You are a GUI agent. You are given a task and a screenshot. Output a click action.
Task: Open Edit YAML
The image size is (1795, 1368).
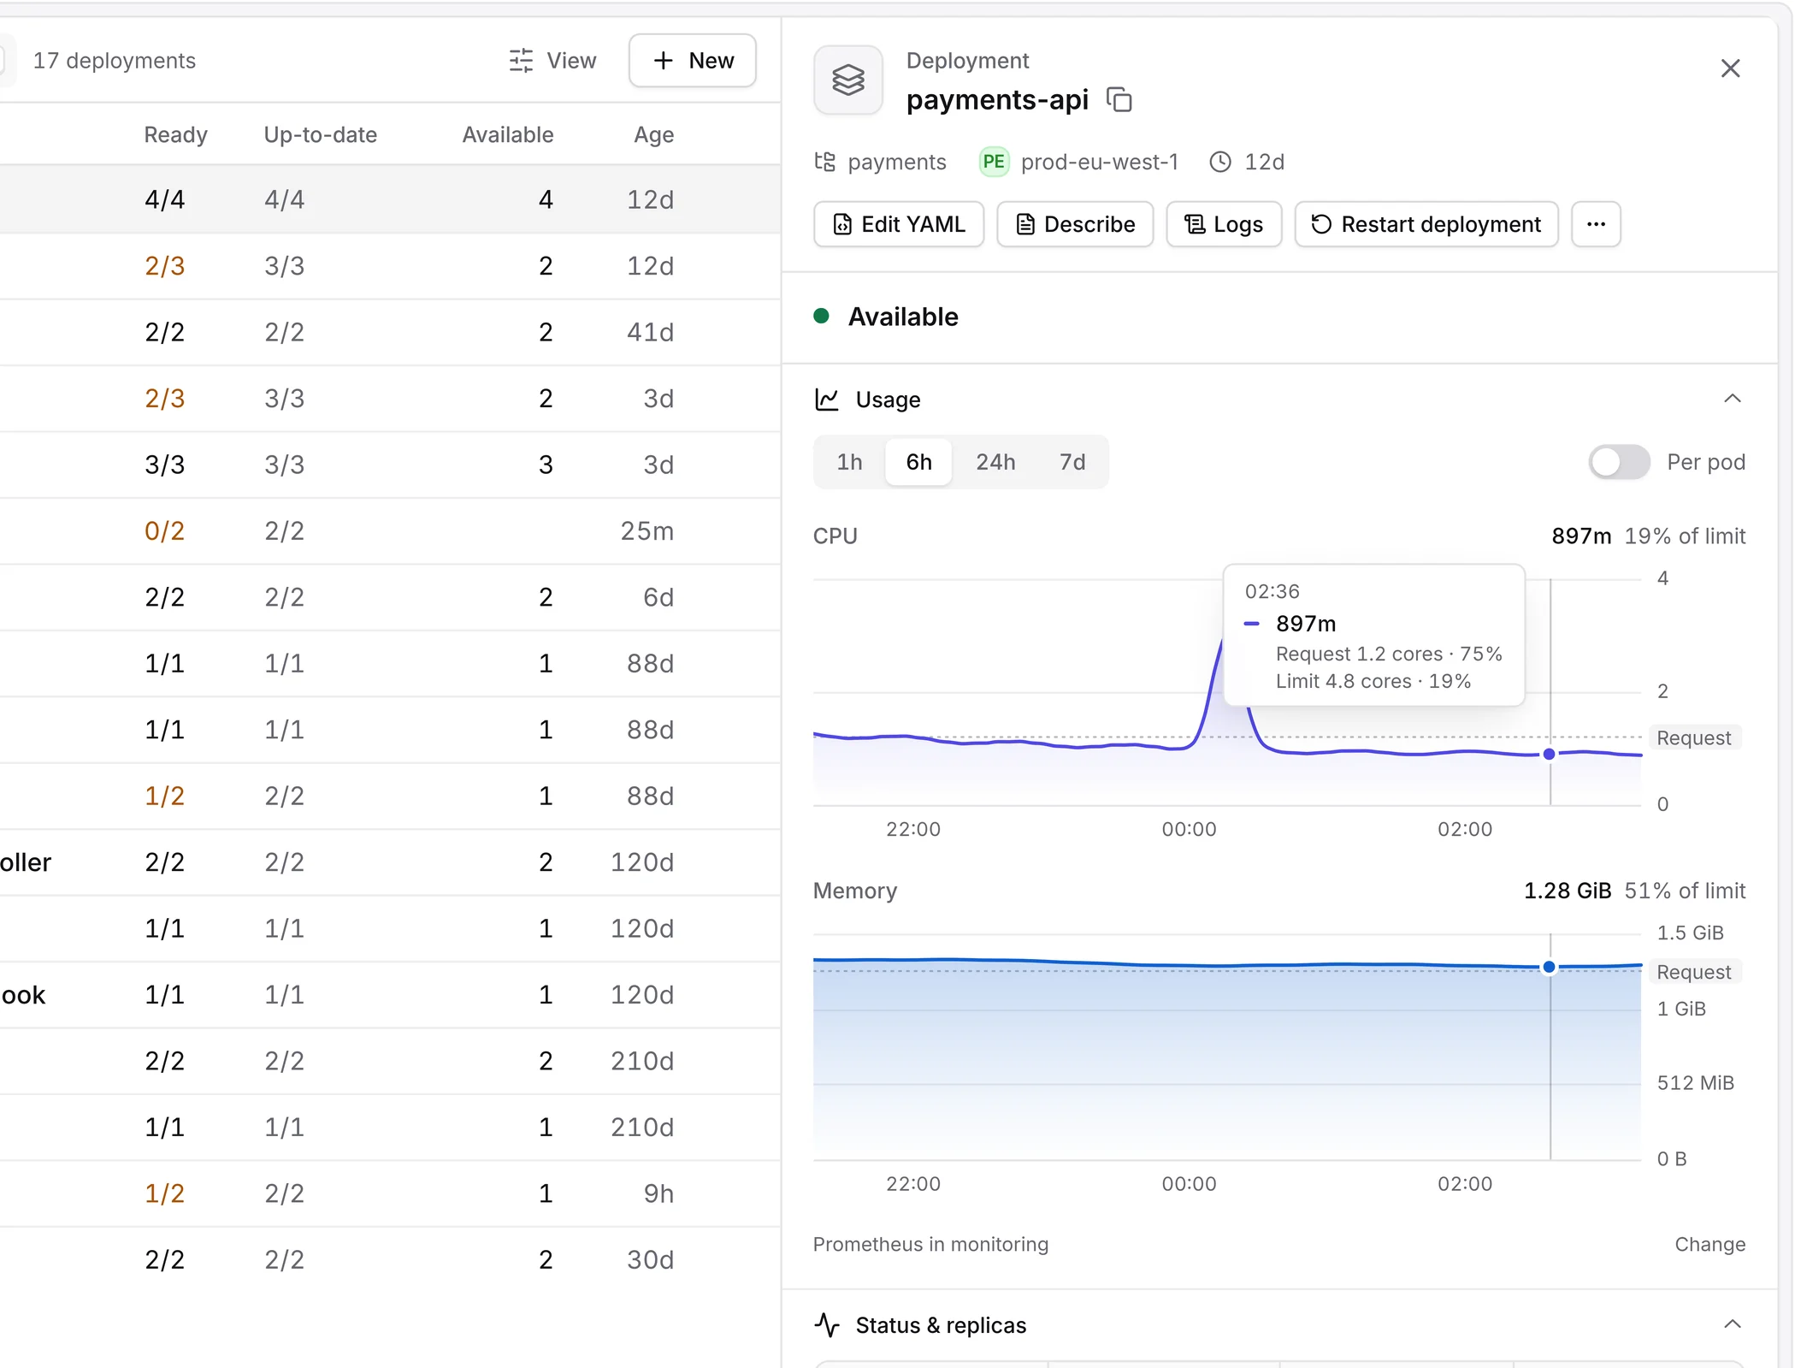point(899,224)
